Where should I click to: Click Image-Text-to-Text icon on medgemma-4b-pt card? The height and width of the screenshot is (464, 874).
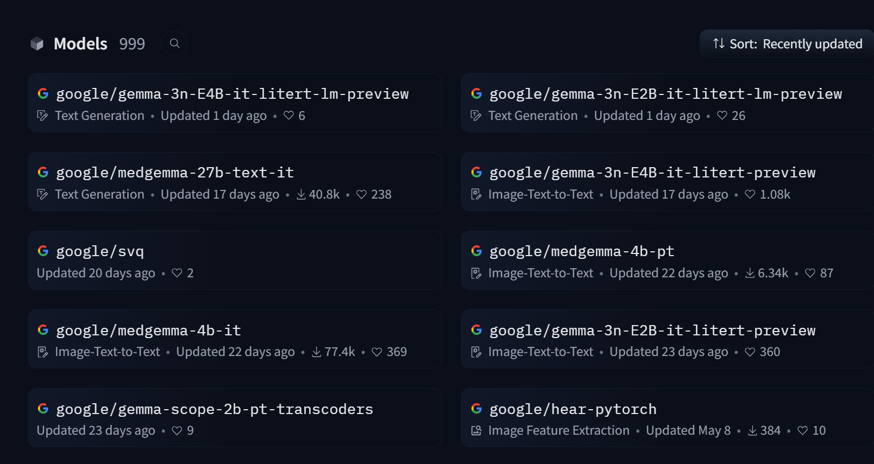coord(476,273)
